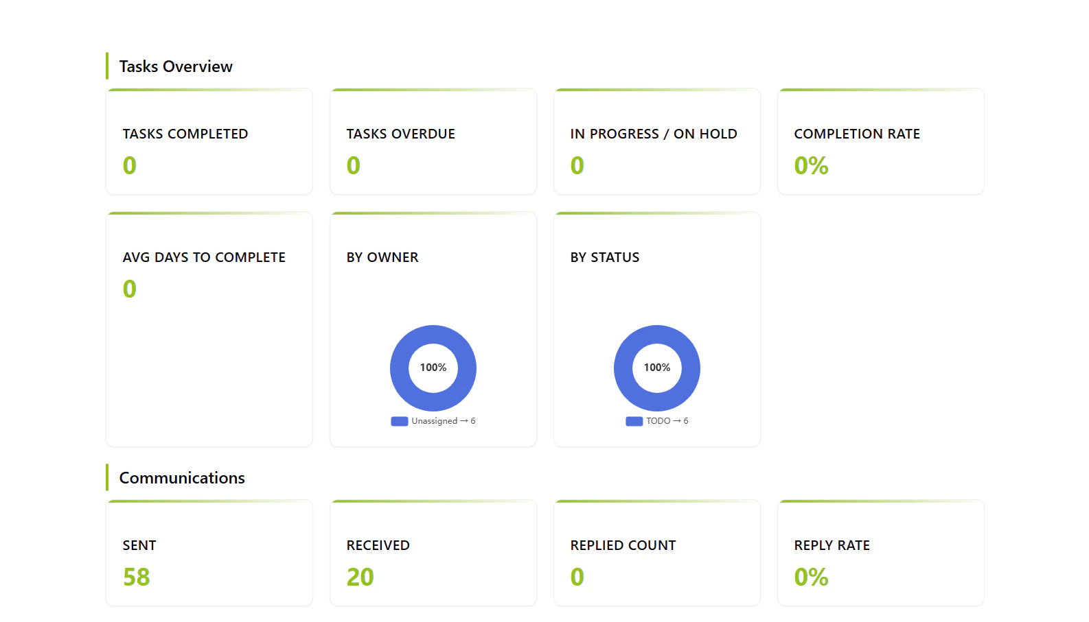
Task: Click the IN PROGRESS / ON HOLD card
Action: pyautogui.click(x=656, y=141)
